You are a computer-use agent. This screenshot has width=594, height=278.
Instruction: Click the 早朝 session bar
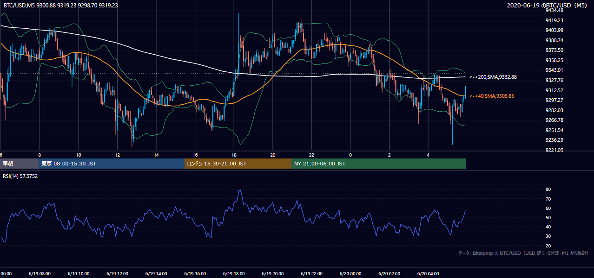pos(19,164)
